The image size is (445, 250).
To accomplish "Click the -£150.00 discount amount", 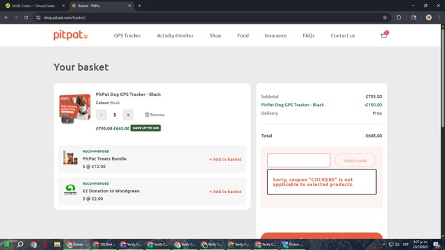I will click(373, 105).
